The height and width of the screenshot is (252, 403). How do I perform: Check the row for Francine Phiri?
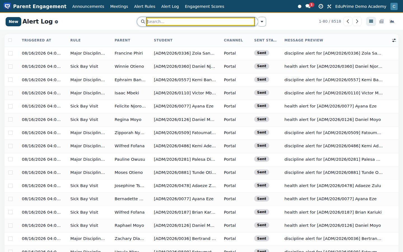[x=10, y=53]
